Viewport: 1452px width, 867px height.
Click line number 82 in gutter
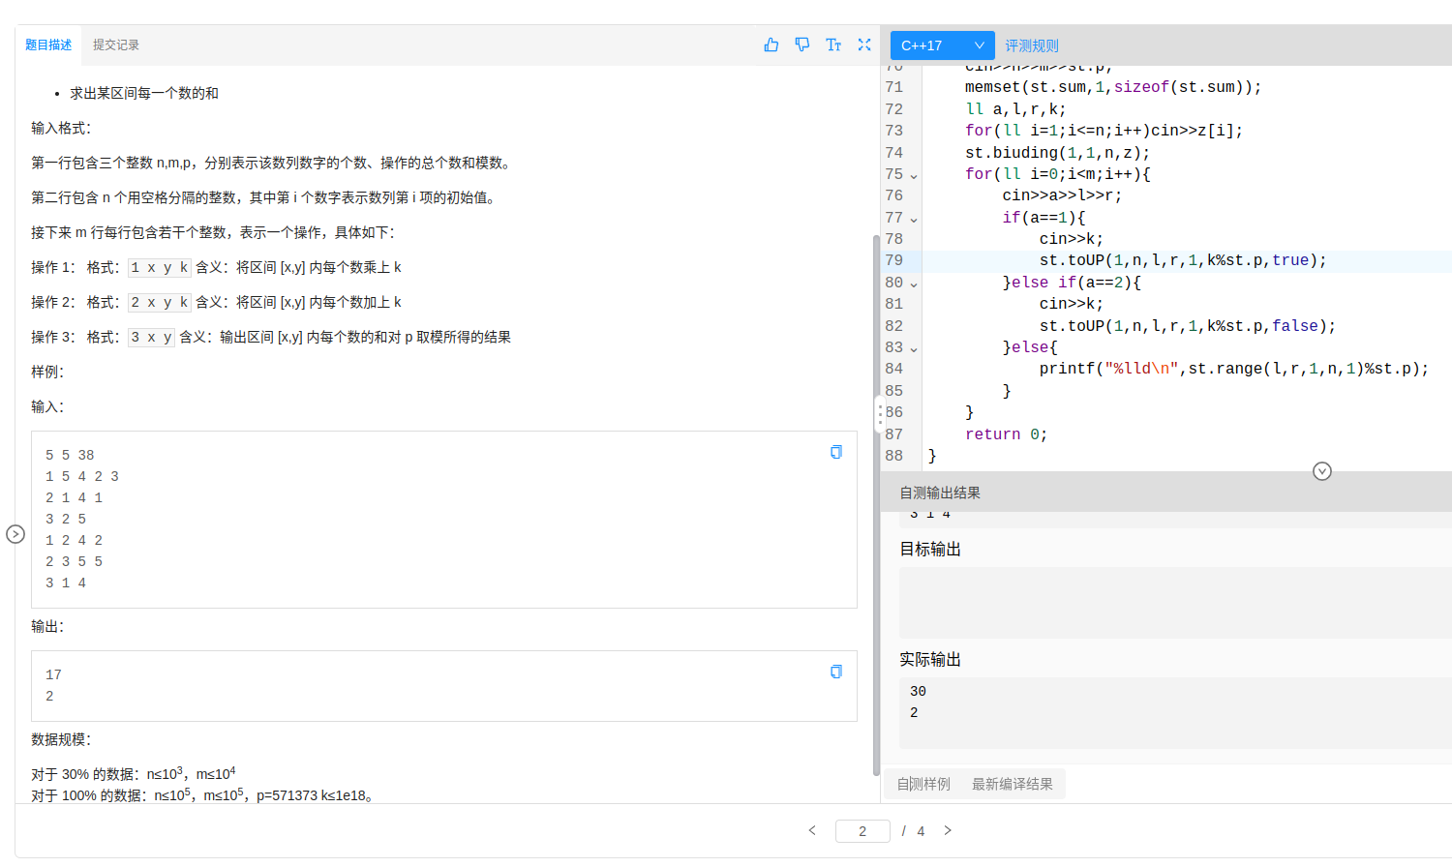(893, 326)
